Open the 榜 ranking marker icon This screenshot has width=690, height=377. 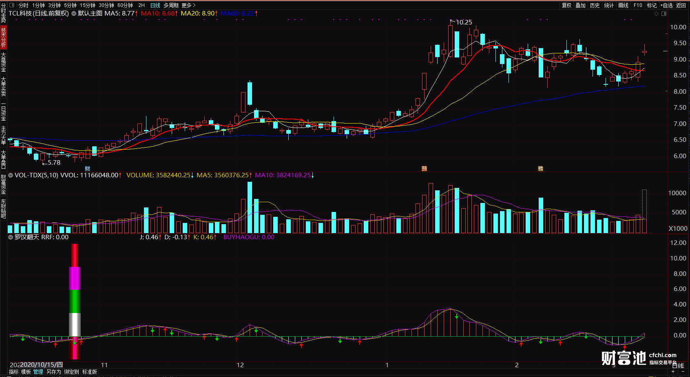540,168
